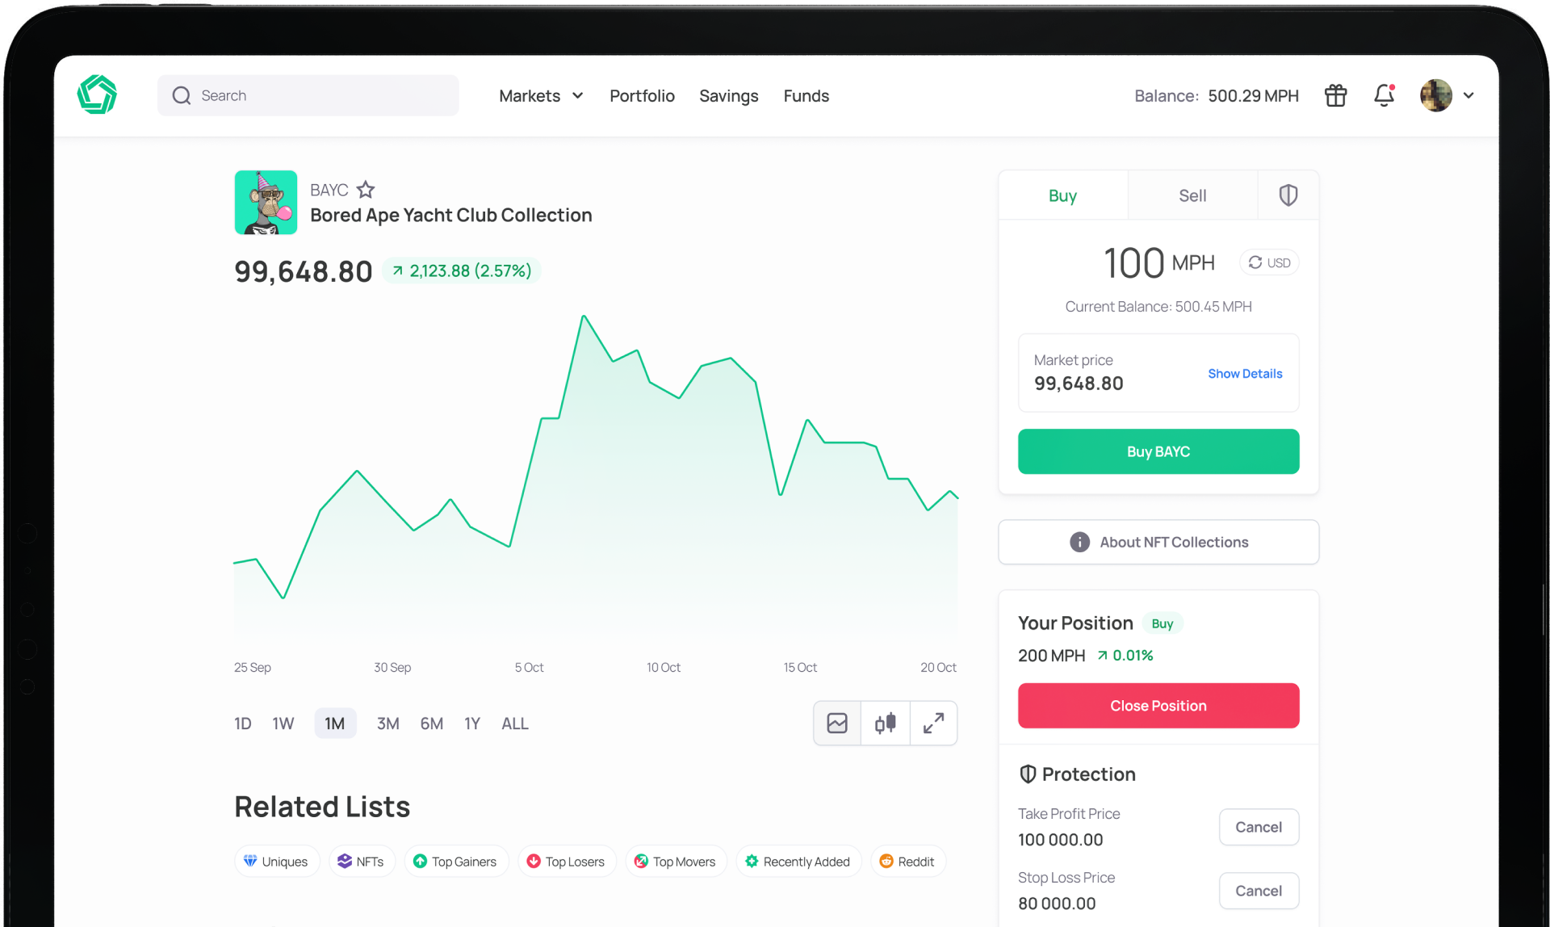Select the 3M time range
1550x927 pixels.
[387, 724]
